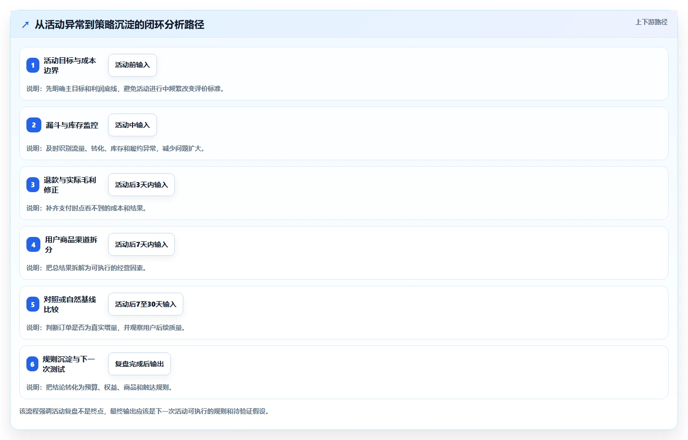688x440 pixels.
Task: Click the panel title 从活动异常到策略沉淀的闭环分析路径
Action: (120, 24)
